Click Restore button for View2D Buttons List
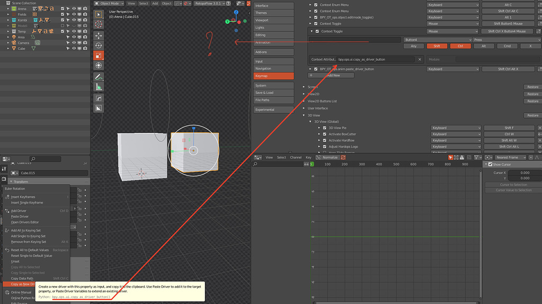The height and width of the screenshot is (304, 542). point(532,101)
